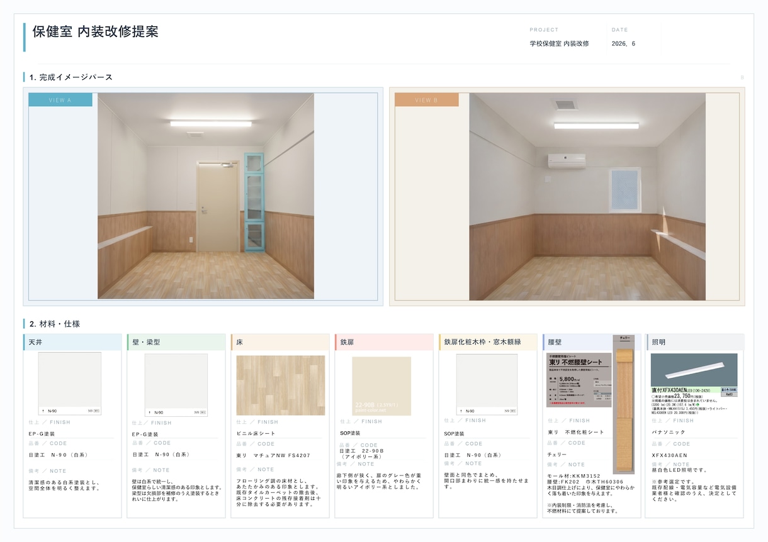Screen dimensions: 768x542
Task: Click the 天井 note about 清潔感のある白系塗装
Action: tap(65, 485)
